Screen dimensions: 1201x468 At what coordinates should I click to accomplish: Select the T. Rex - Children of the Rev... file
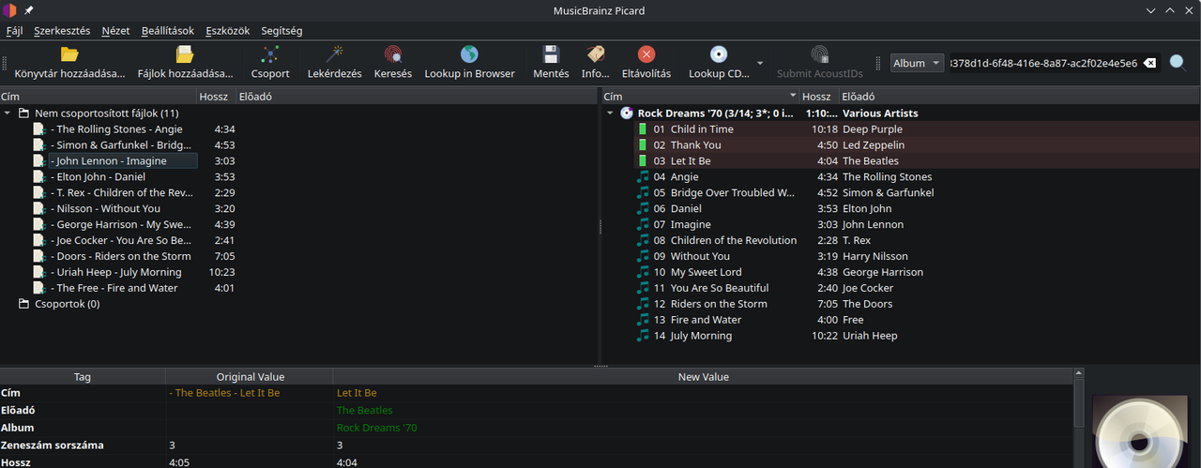[121, 192]
